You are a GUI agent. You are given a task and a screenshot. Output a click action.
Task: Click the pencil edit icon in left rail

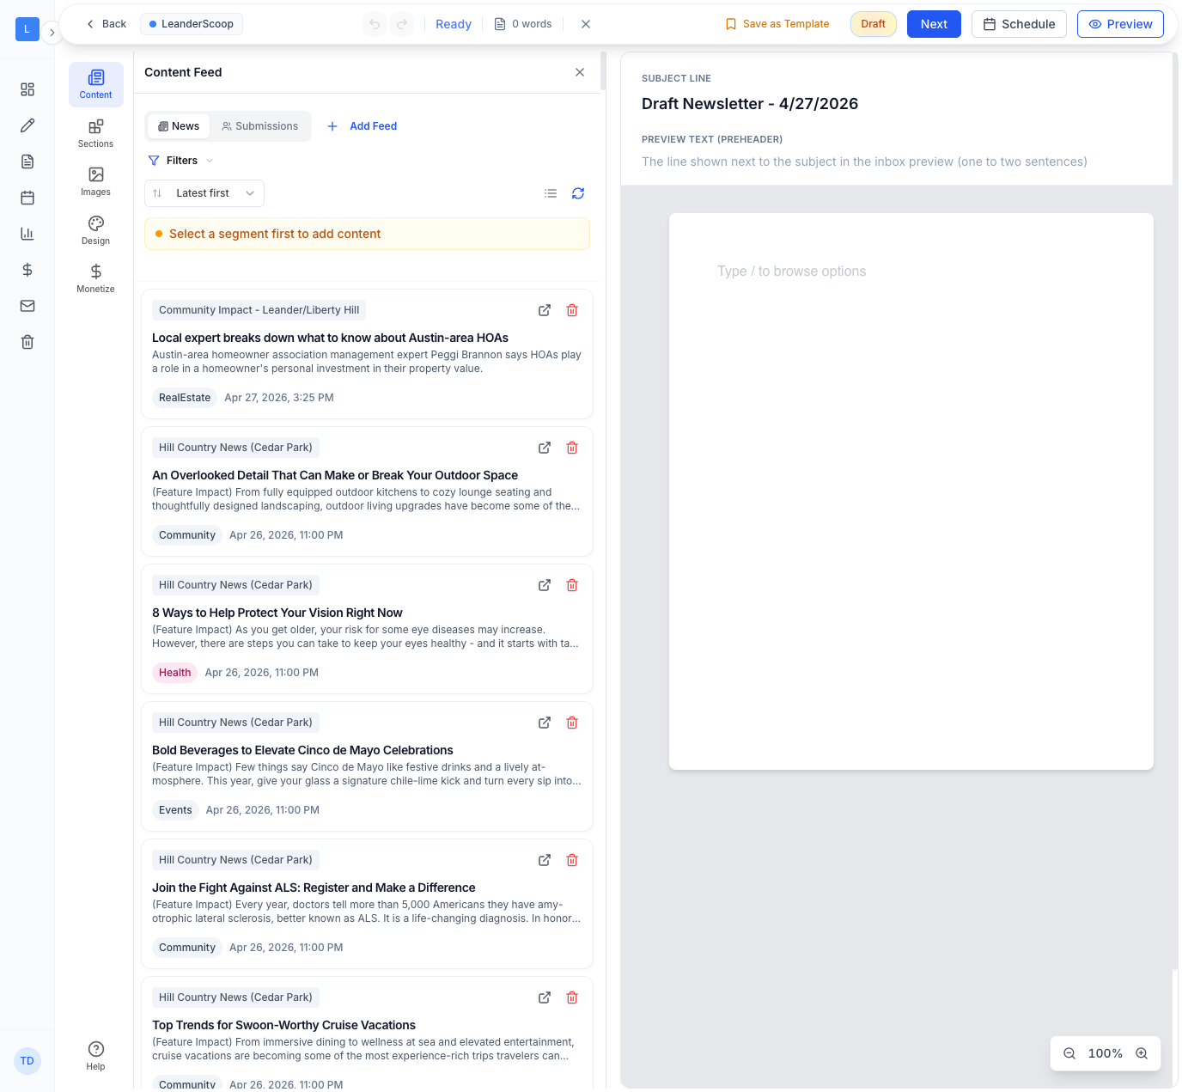pos(27,125)
